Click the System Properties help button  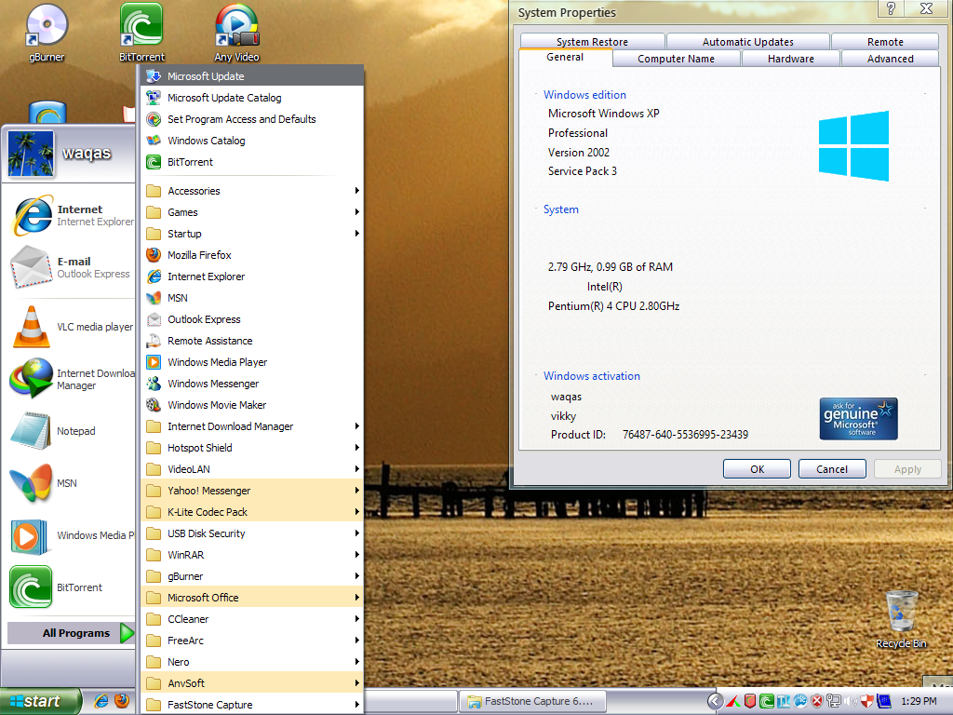(891, 8)
